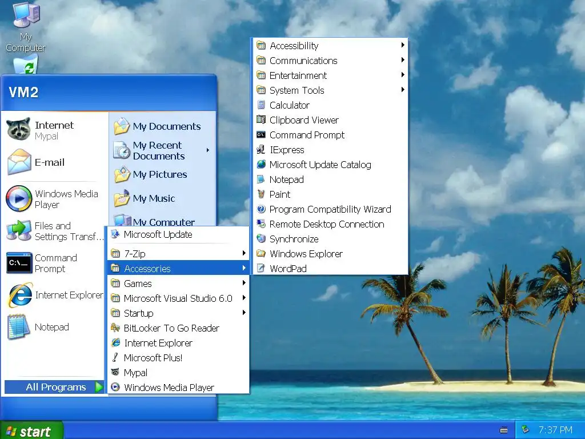Open Notepad in the Accessories submenu
Screen dimensions: 585x439
point(330,179)
